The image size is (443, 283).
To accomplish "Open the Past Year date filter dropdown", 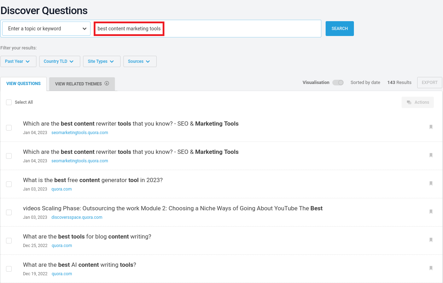I will pos(18,61).
